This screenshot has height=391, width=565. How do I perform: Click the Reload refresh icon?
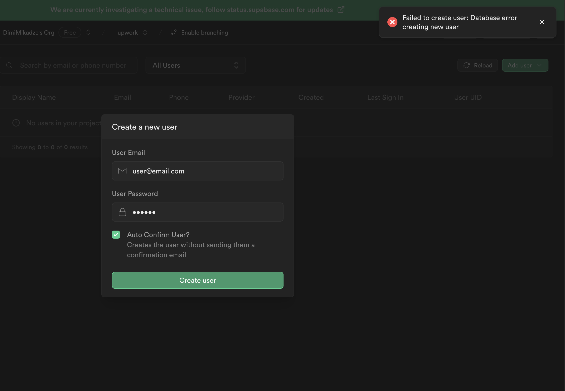pos(466,65)
